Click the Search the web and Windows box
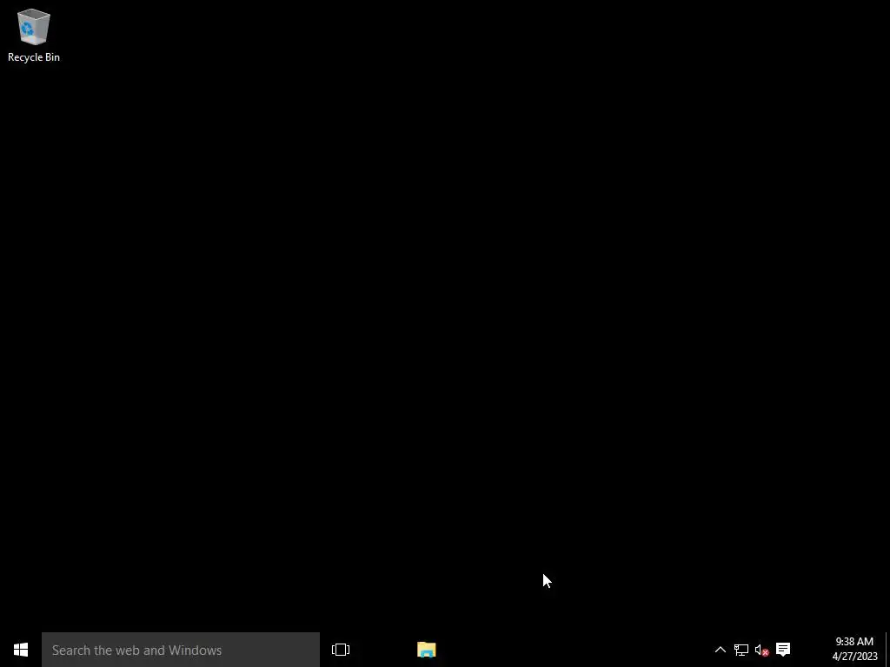 181,650
